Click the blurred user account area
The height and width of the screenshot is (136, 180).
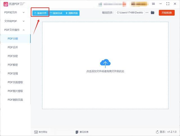[x=112, y=4]
